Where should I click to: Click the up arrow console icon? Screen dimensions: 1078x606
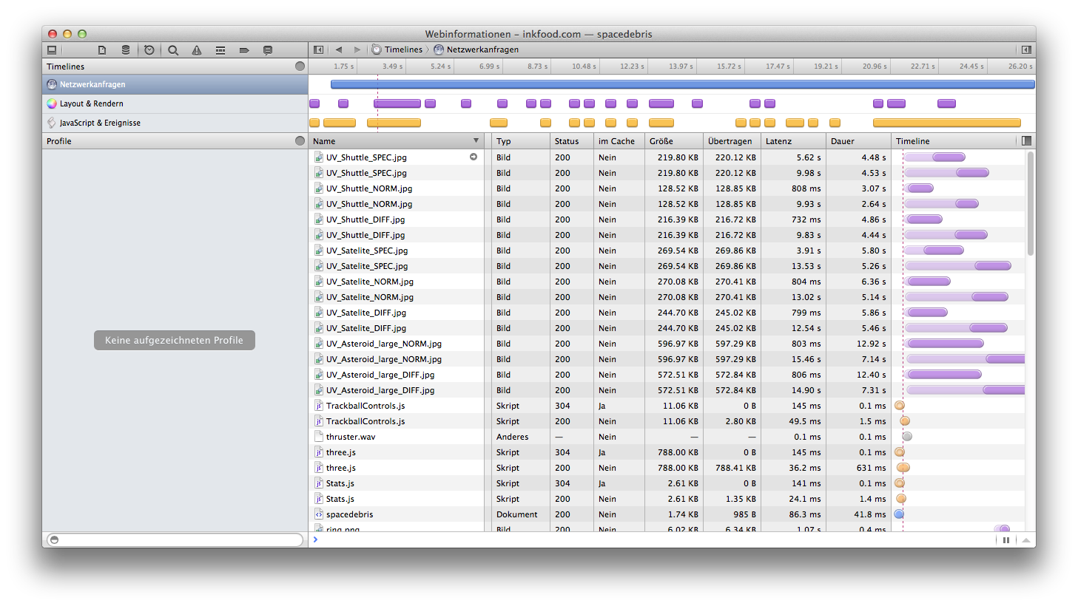point(1025,540)
